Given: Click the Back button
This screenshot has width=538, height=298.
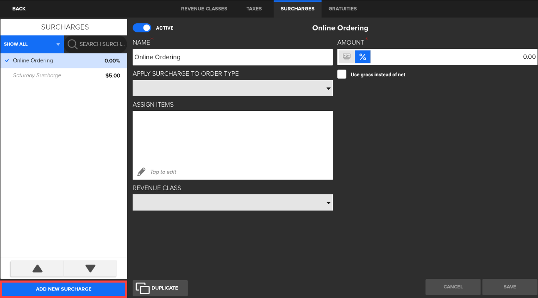Looking at the screenshot, I should 19,9.
